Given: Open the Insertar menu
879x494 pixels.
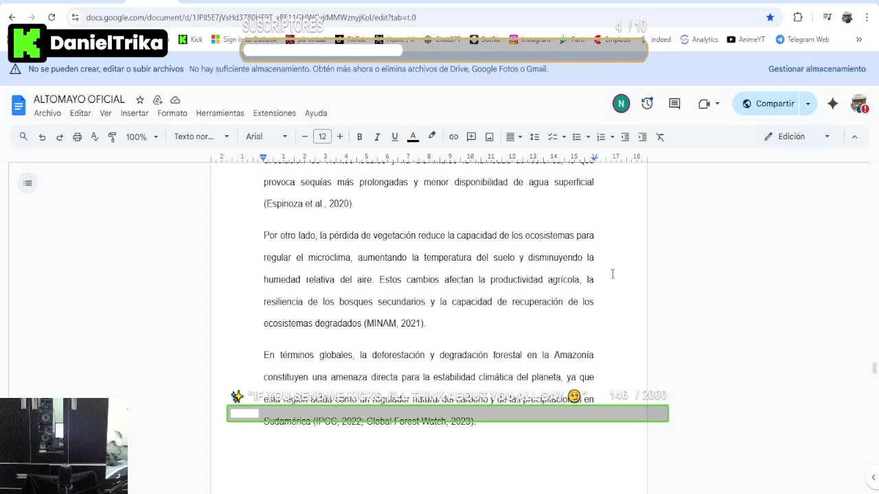Looking at the screenshot, I should (x=135, y=113).
